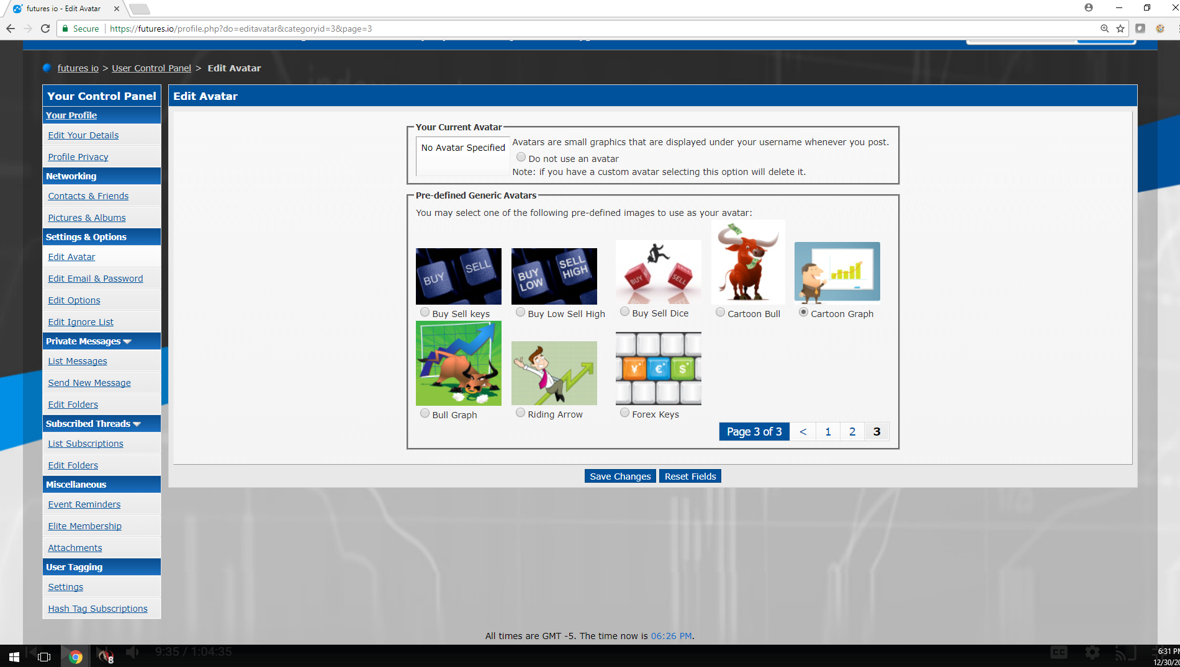1180x667 pixels.
Task: Open the Chrome user profile icon
Action: 1089,7
